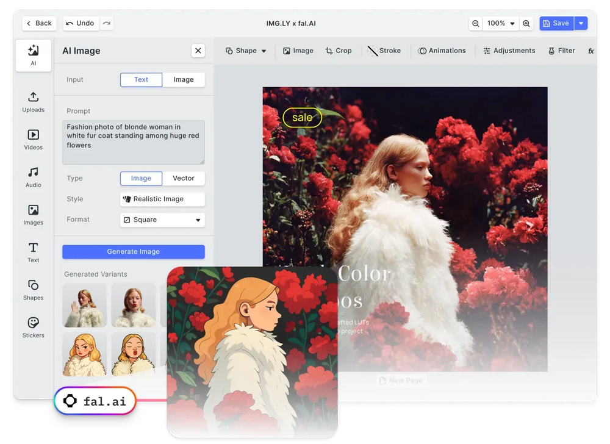
Task: Click the Generate Image button
Action: (x=133, y=251)
